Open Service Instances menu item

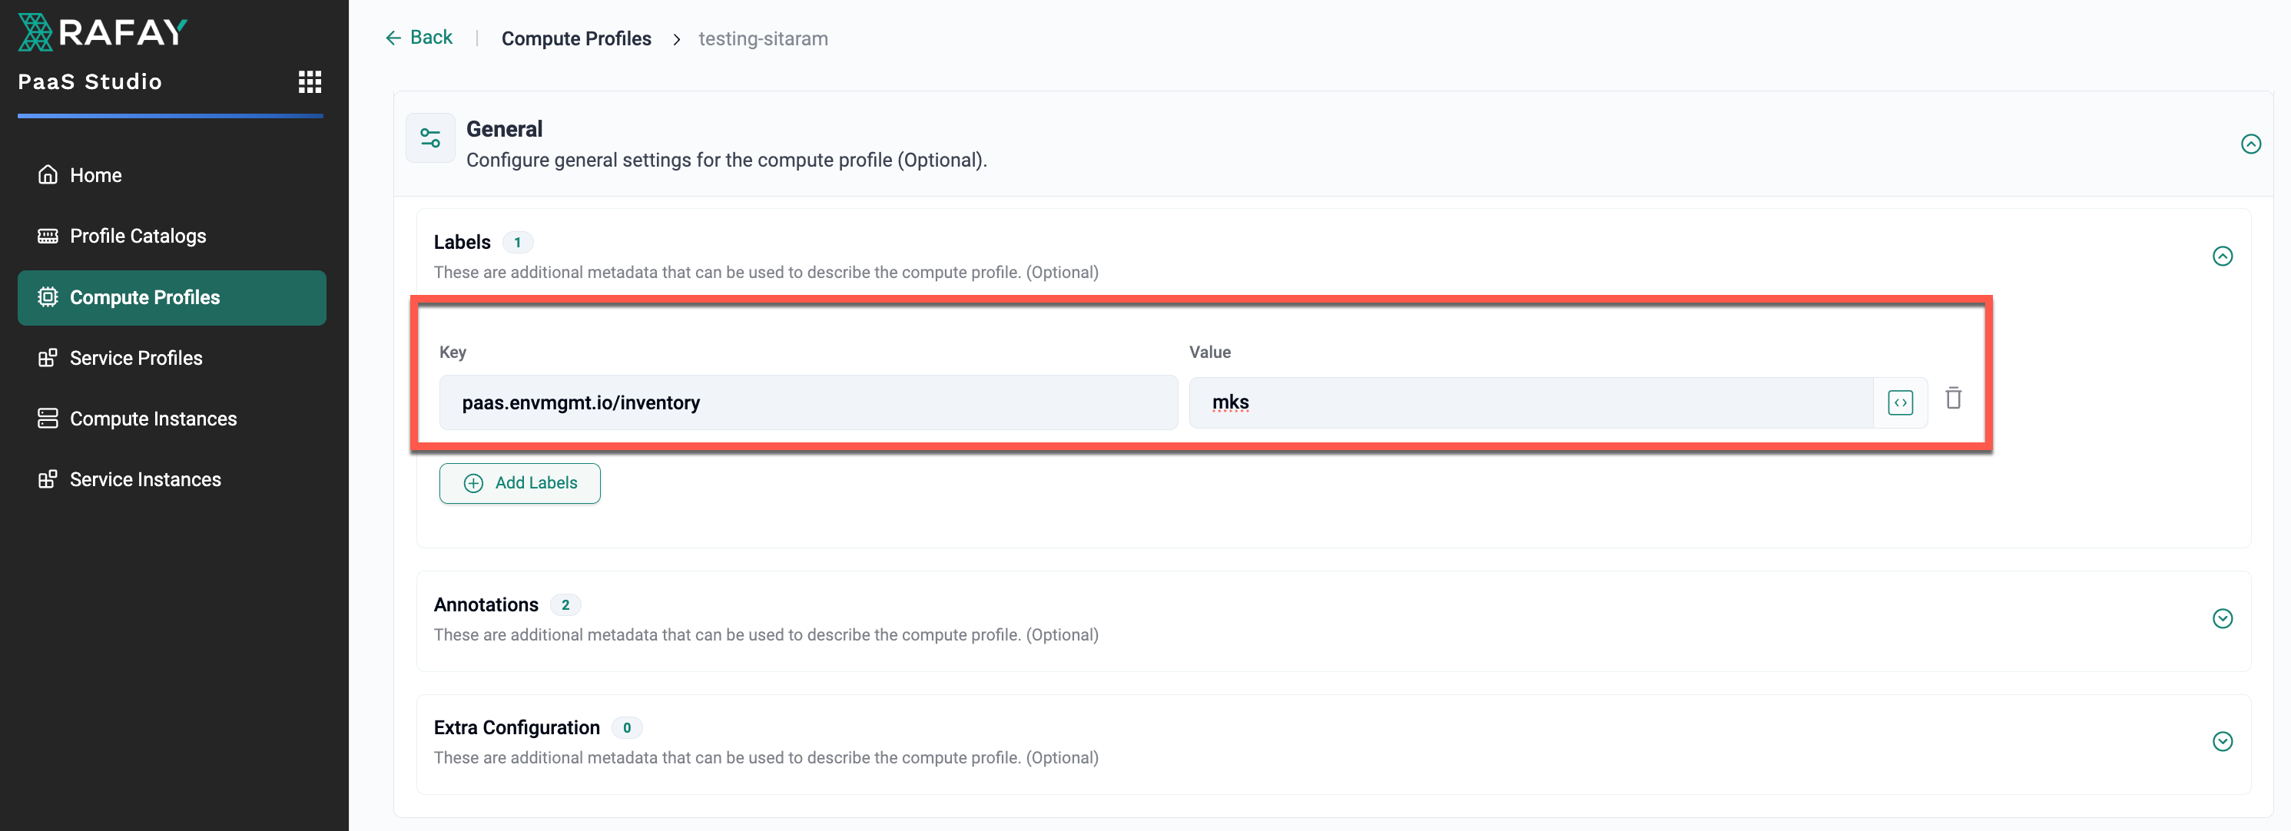tap(171, 479)
